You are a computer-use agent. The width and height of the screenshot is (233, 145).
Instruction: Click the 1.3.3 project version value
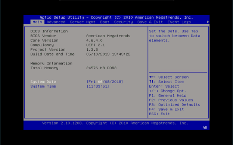coord(92,50)
